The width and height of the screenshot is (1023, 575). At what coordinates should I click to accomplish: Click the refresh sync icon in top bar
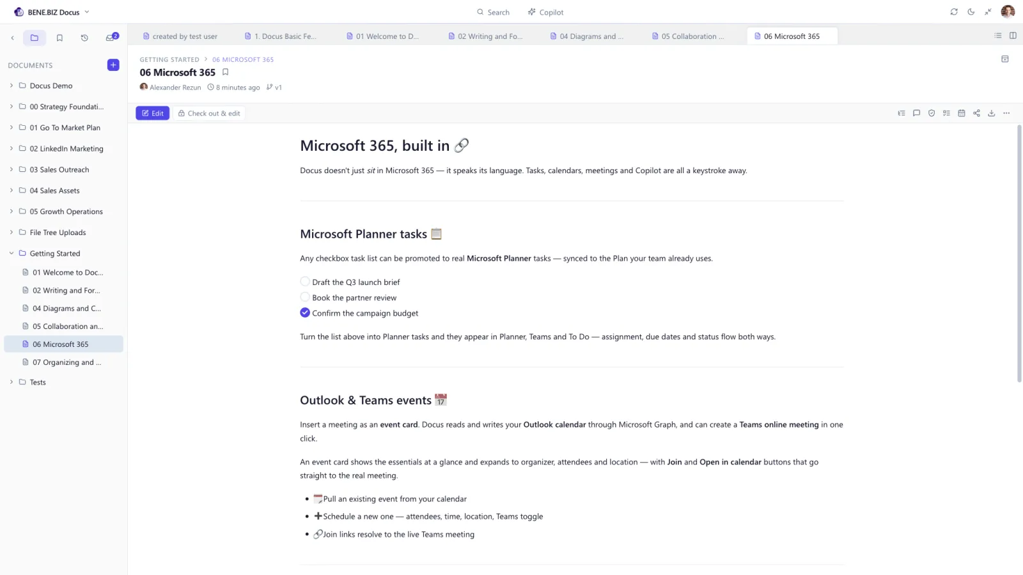(x=954, y=11)
